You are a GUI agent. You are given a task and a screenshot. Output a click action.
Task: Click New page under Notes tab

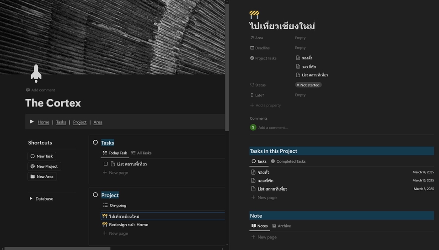click(264, 237)
